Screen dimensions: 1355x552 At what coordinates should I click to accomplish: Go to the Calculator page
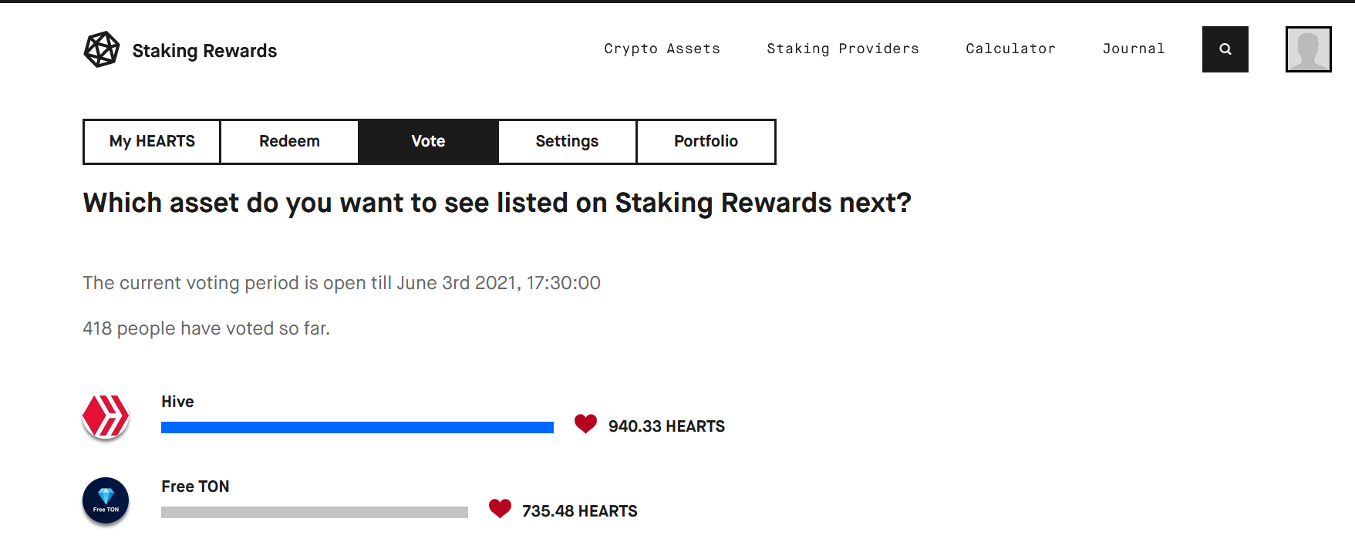[1010, 49]
